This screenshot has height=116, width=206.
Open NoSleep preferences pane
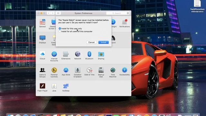[66, 87]
